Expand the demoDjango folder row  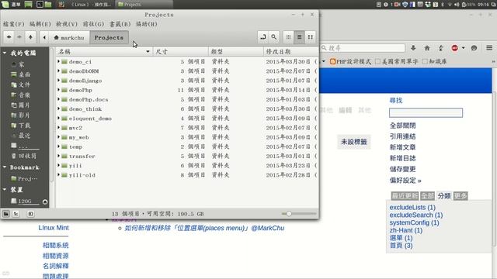[x=59, y=81]
